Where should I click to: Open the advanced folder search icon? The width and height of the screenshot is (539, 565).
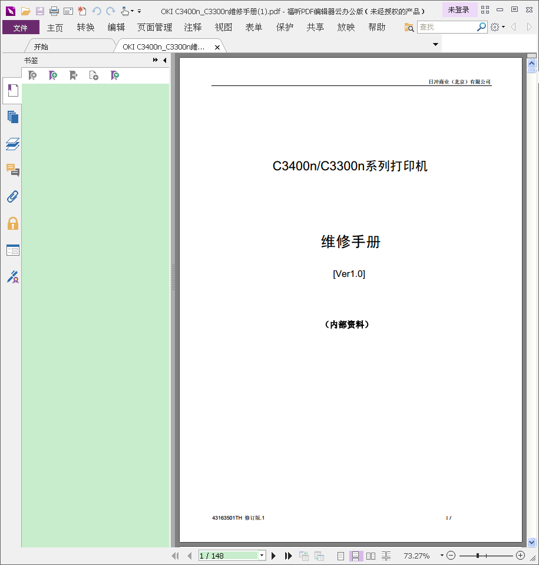click(x=409, y=27)
